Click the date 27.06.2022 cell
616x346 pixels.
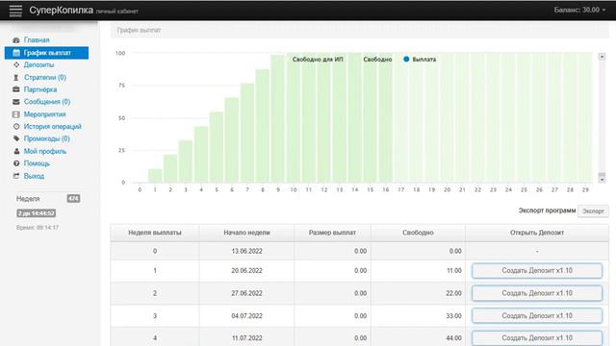(246, 293)
